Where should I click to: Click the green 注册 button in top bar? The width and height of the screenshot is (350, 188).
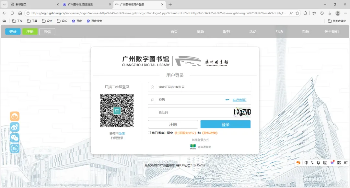(x=30, y=32)
